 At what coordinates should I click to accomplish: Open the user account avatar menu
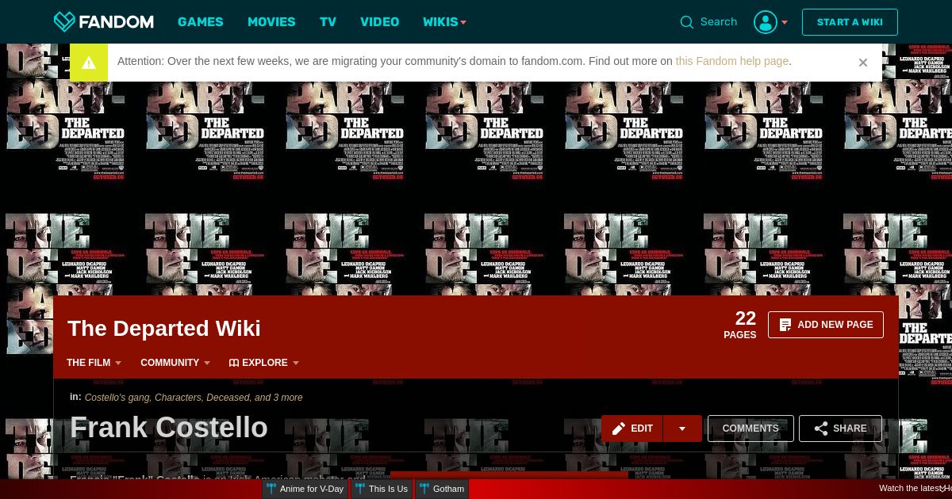pyautogui.click(x=766, y=22)
